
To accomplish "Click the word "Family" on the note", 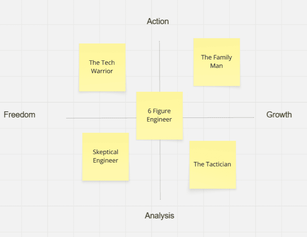I will tap(222, 57).
